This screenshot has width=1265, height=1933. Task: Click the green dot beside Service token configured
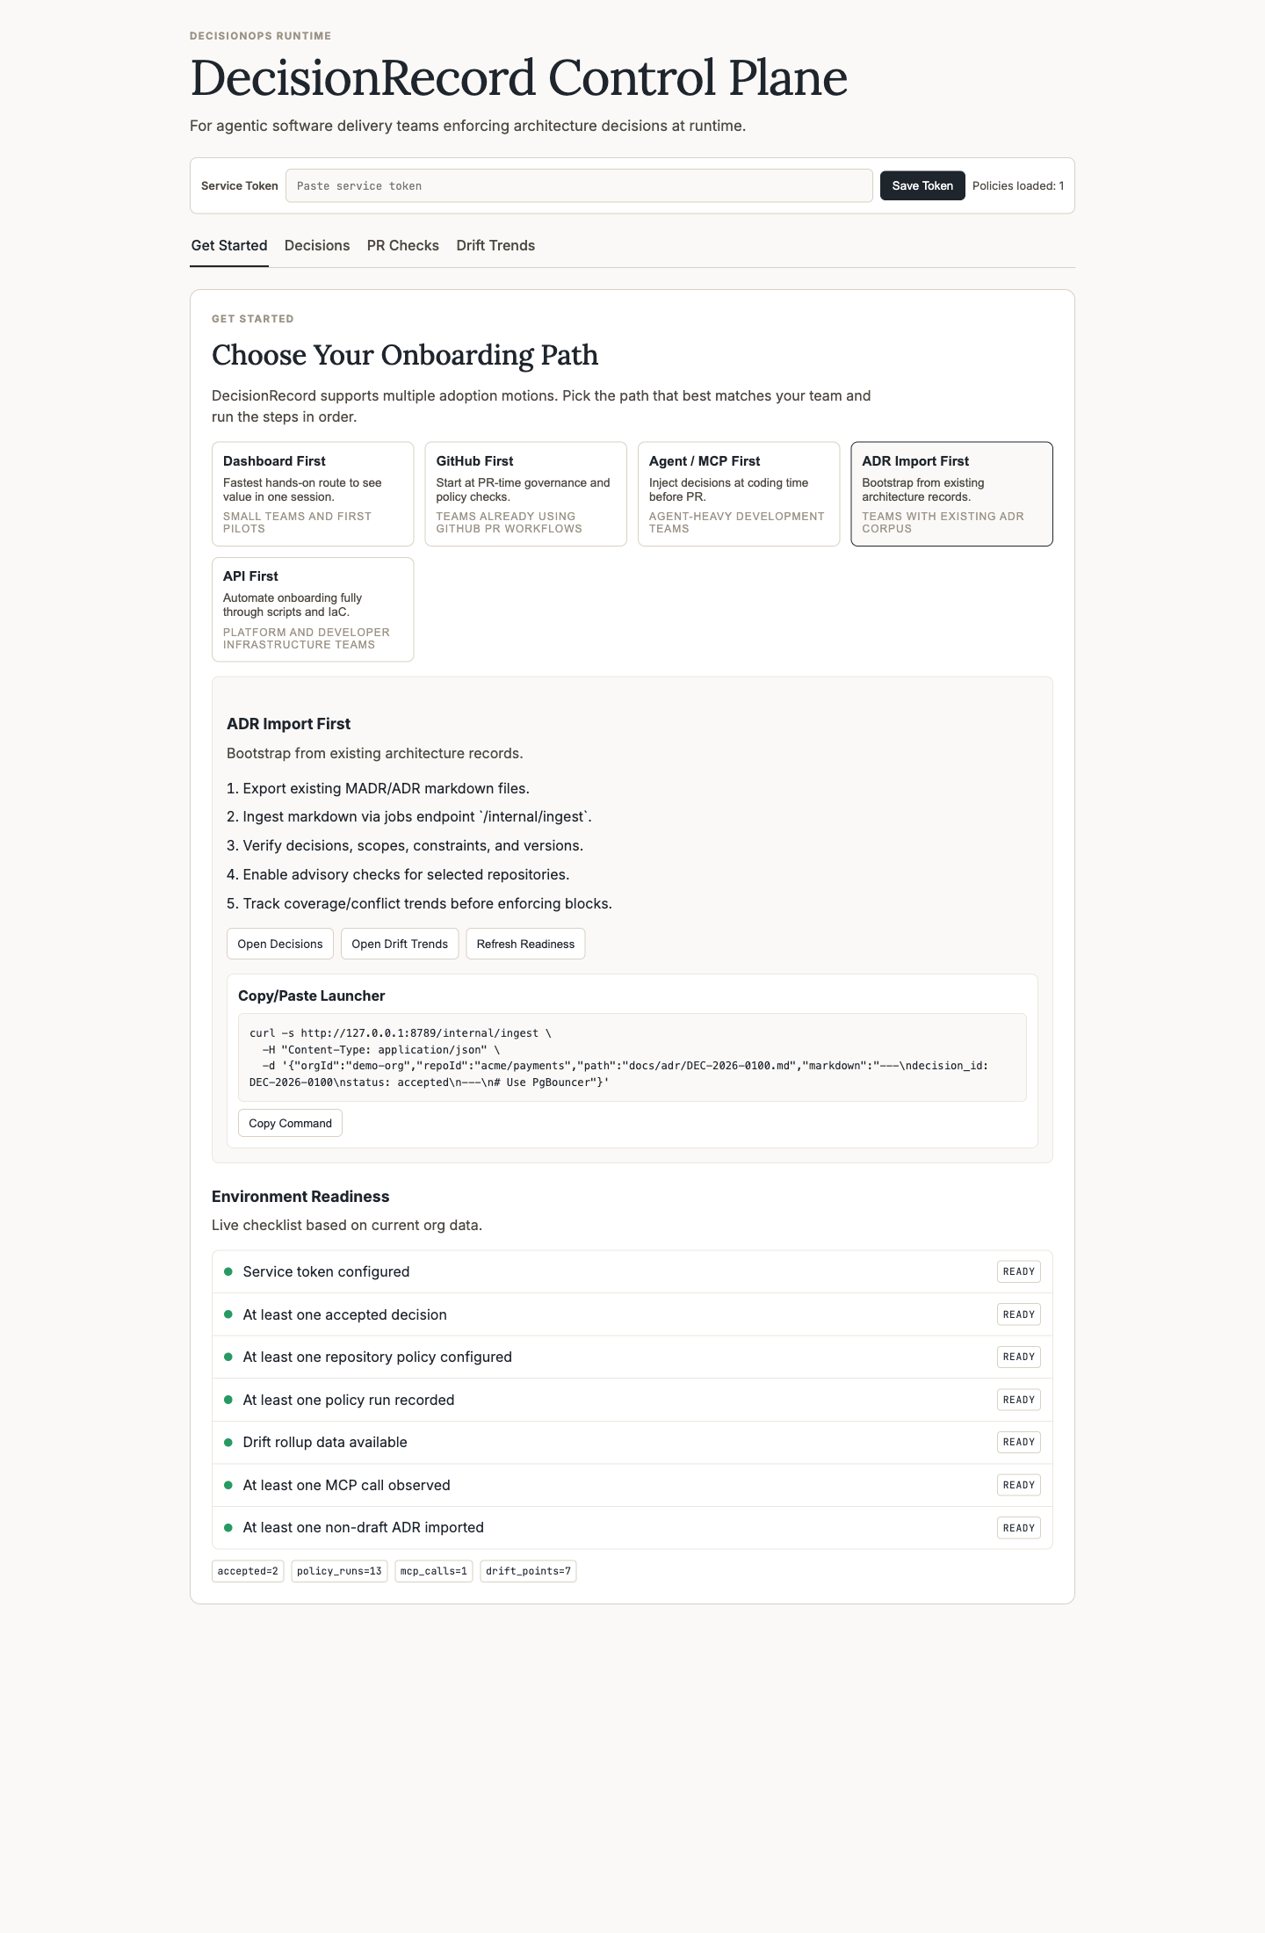(228, 1271)
